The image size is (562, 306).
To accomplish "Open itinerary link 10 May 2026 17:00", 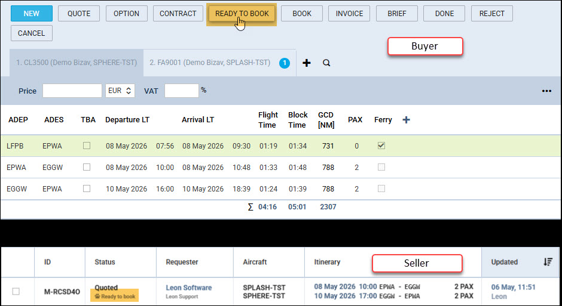I will 346,296.
